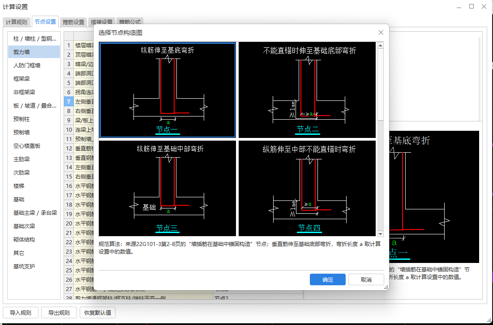
Task: Select 剪力墙 category in left list
Action: tap(34, 52)
